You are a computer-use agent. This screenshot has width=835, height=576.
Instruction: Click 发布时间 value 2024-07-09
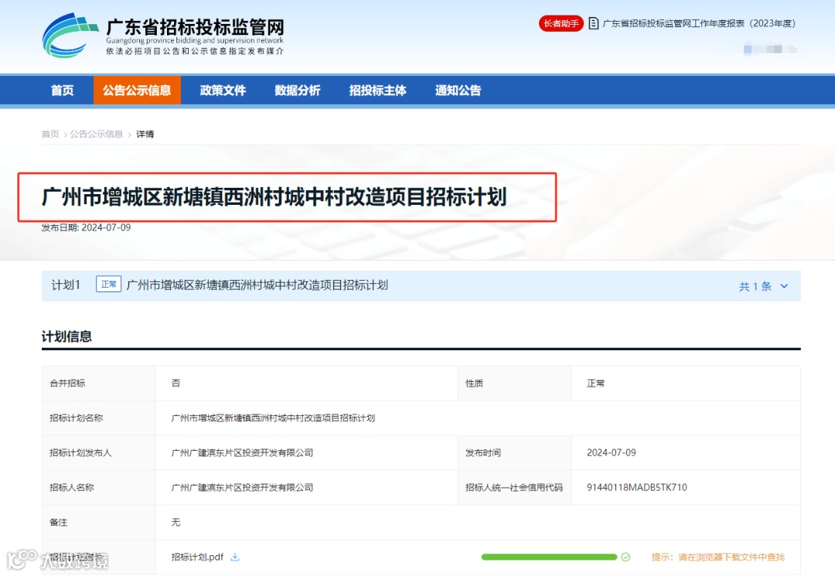pyautogui.click(x=612, y=452)
